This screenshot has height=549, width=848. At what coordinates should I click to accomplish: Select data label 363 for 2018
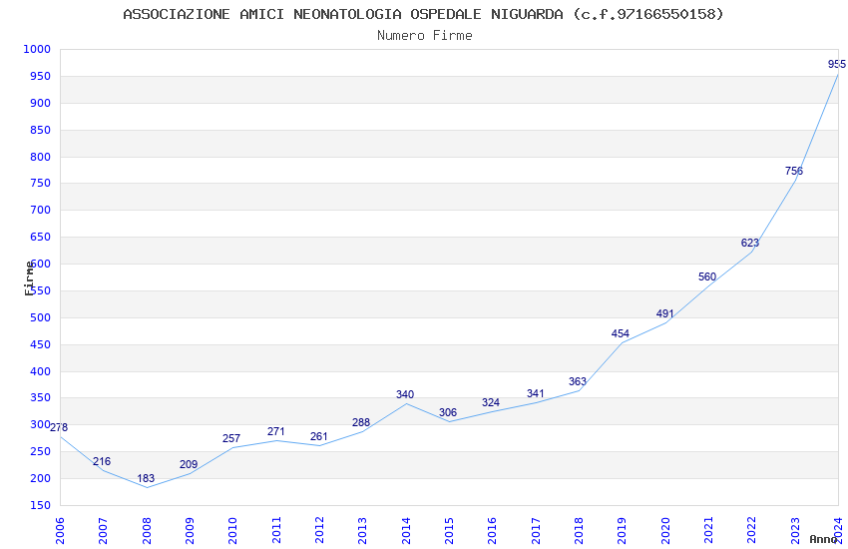(x=578, y=382)
